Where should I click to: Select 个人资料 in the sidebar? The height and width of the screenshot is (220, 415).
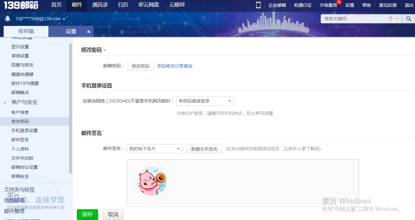click(x=20, y=149)
